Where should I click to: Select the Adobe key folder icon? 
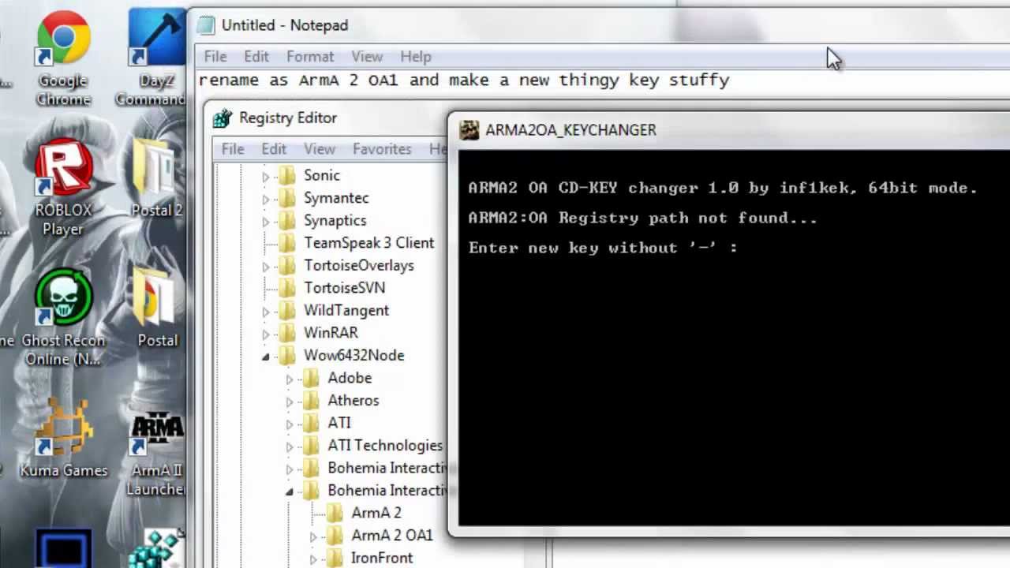[312, 378]
